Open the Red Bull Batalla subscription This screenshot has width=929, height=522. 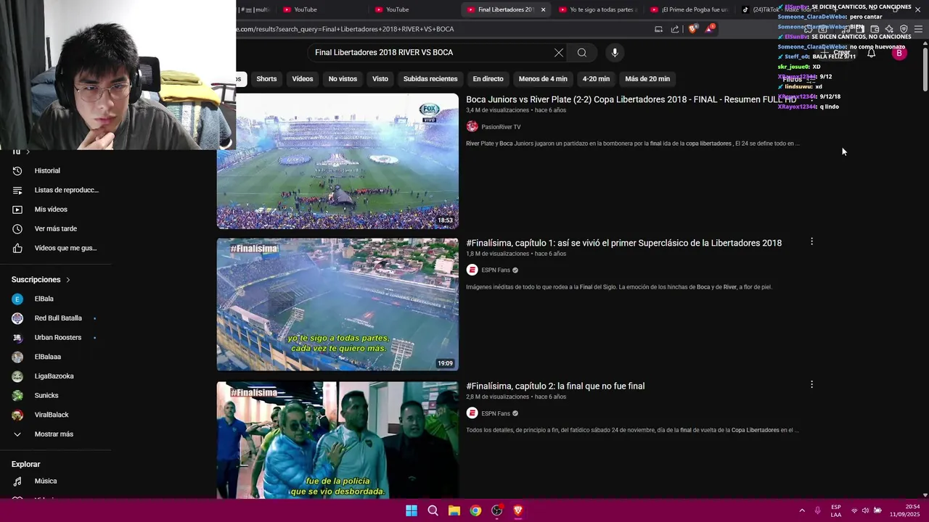(57, 318)
